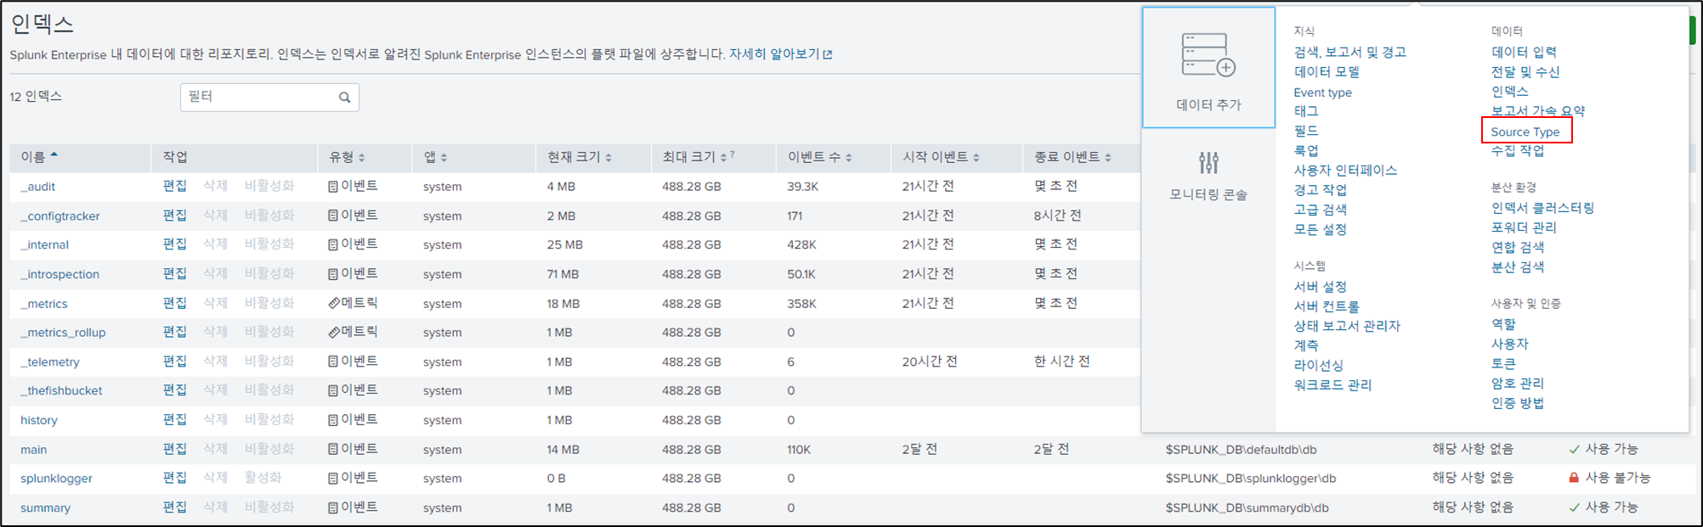Open 인덱스 in the 데이터 menu section
Viewport: 1703px width, 527px height.
point(1509,92)
